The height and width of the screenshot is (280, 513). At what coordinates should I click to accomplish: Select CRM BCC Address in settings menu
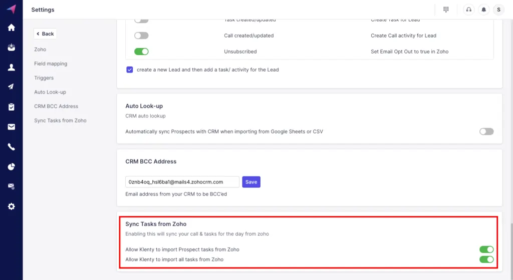(x=56, y=106)
